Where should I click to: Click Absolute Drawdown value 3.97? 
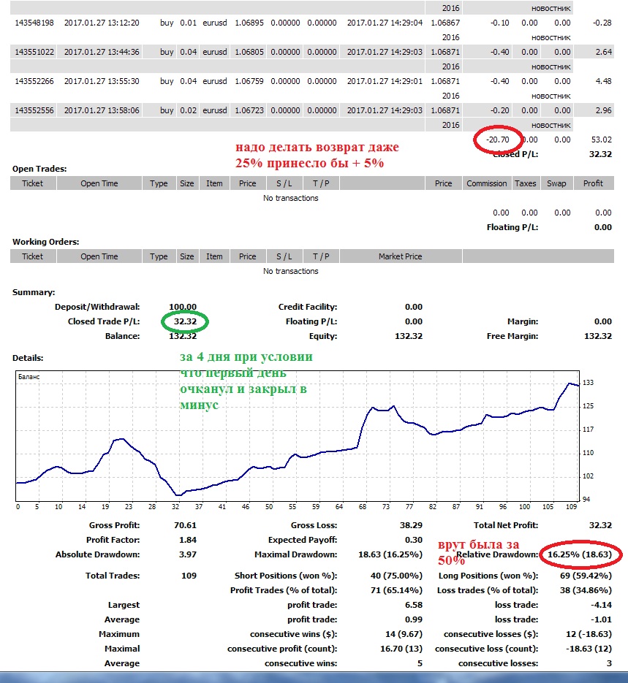click(x=188, y=554)
